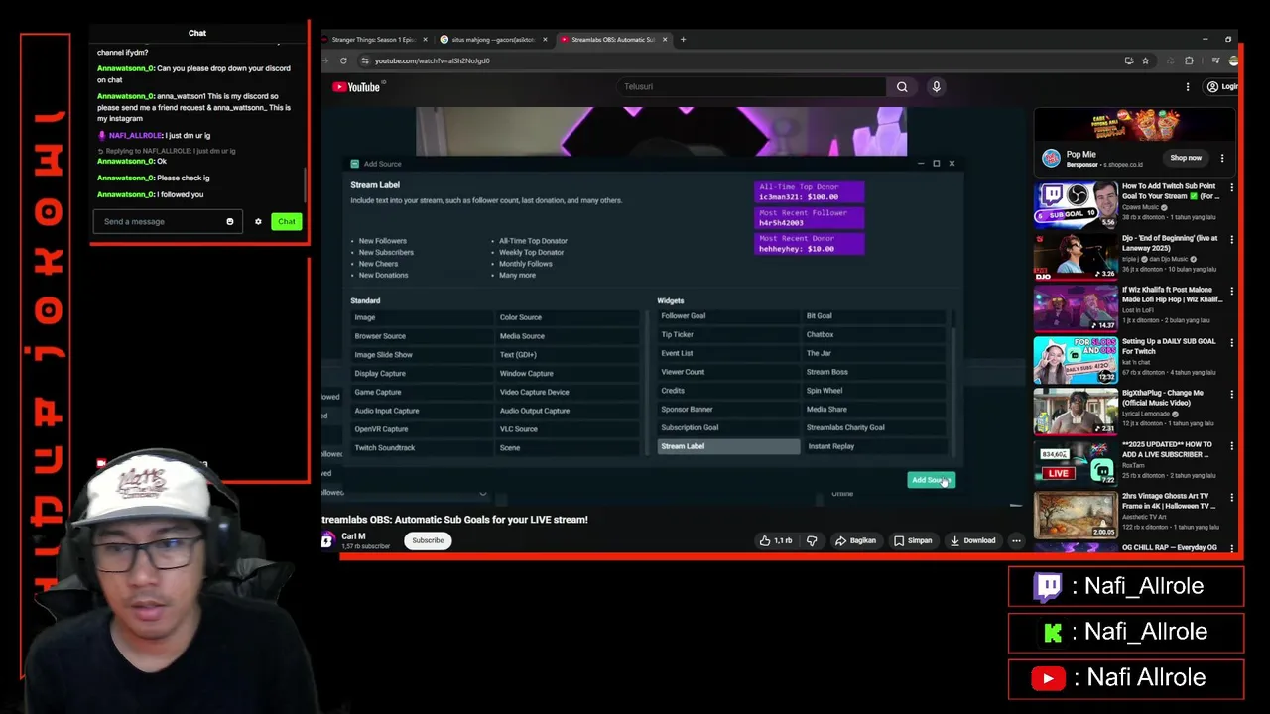Viewport: 1270px width, 714px height.
Task: Select Subscription Goal widget entry
Action: 728,427
